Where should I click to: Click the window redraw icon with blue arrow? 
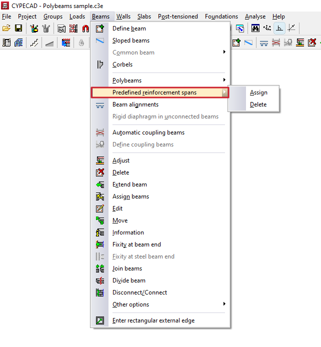(240, 28)
